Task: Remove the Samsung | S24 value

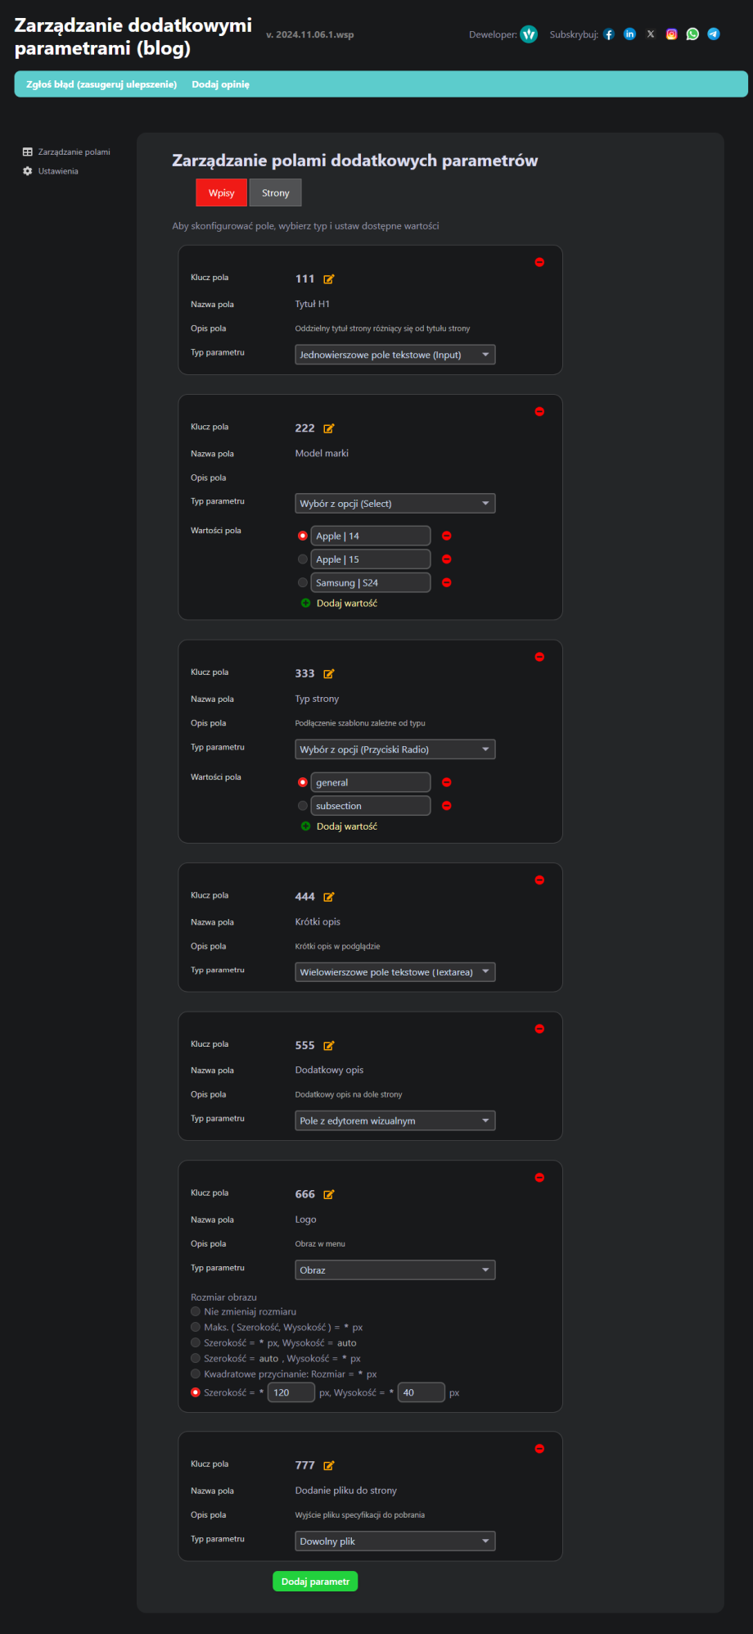Action: click(447, 583)
